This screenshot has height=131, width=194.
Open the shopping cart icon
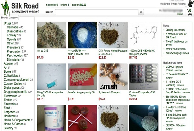(x=190, y=12)
